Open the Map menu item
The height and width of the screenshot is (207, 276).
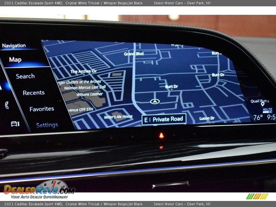click(x=15, y=60)
